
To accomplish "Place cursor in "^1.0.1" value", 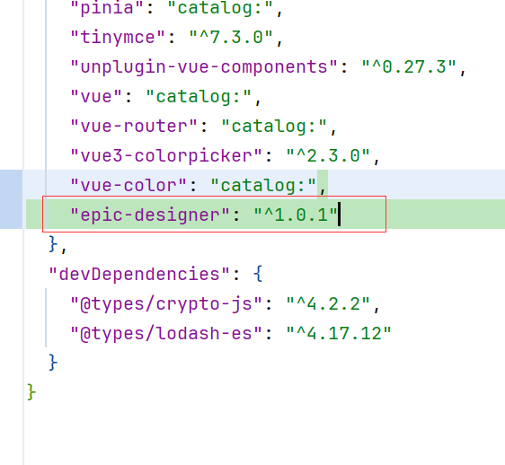I will [x=296, y=215].
